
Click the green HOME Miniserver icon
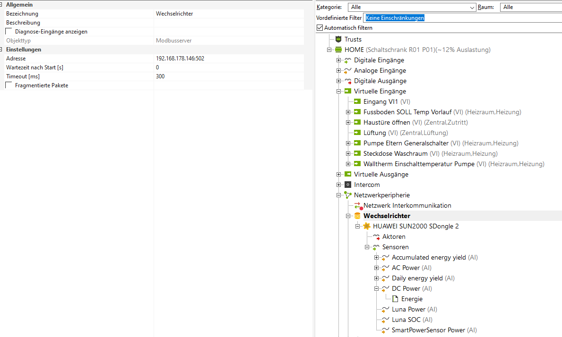point(338,50)
